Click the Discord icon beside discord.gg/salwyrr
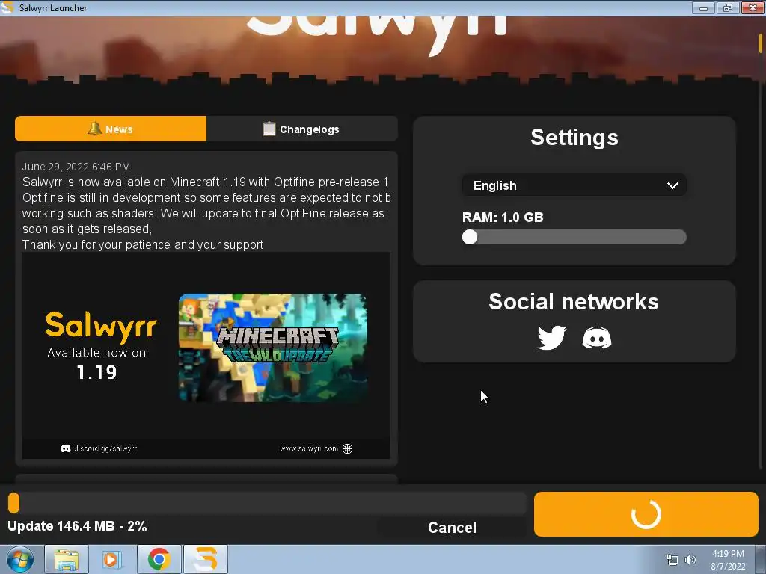The width and height of the screenshot is (766, 574). pos(66,448)
